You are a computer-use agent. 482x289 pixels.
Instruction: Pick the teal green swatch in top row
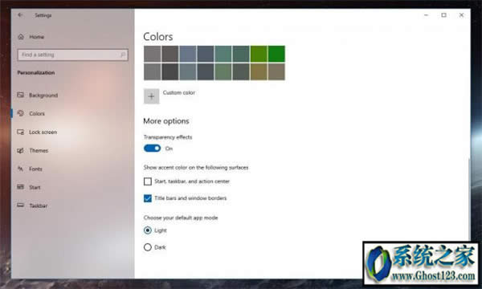223,54
